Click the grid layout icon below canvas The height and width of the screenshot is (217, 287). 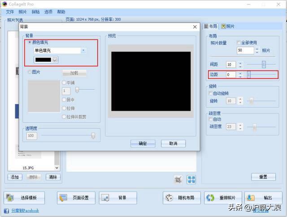[x=191, y=179]
